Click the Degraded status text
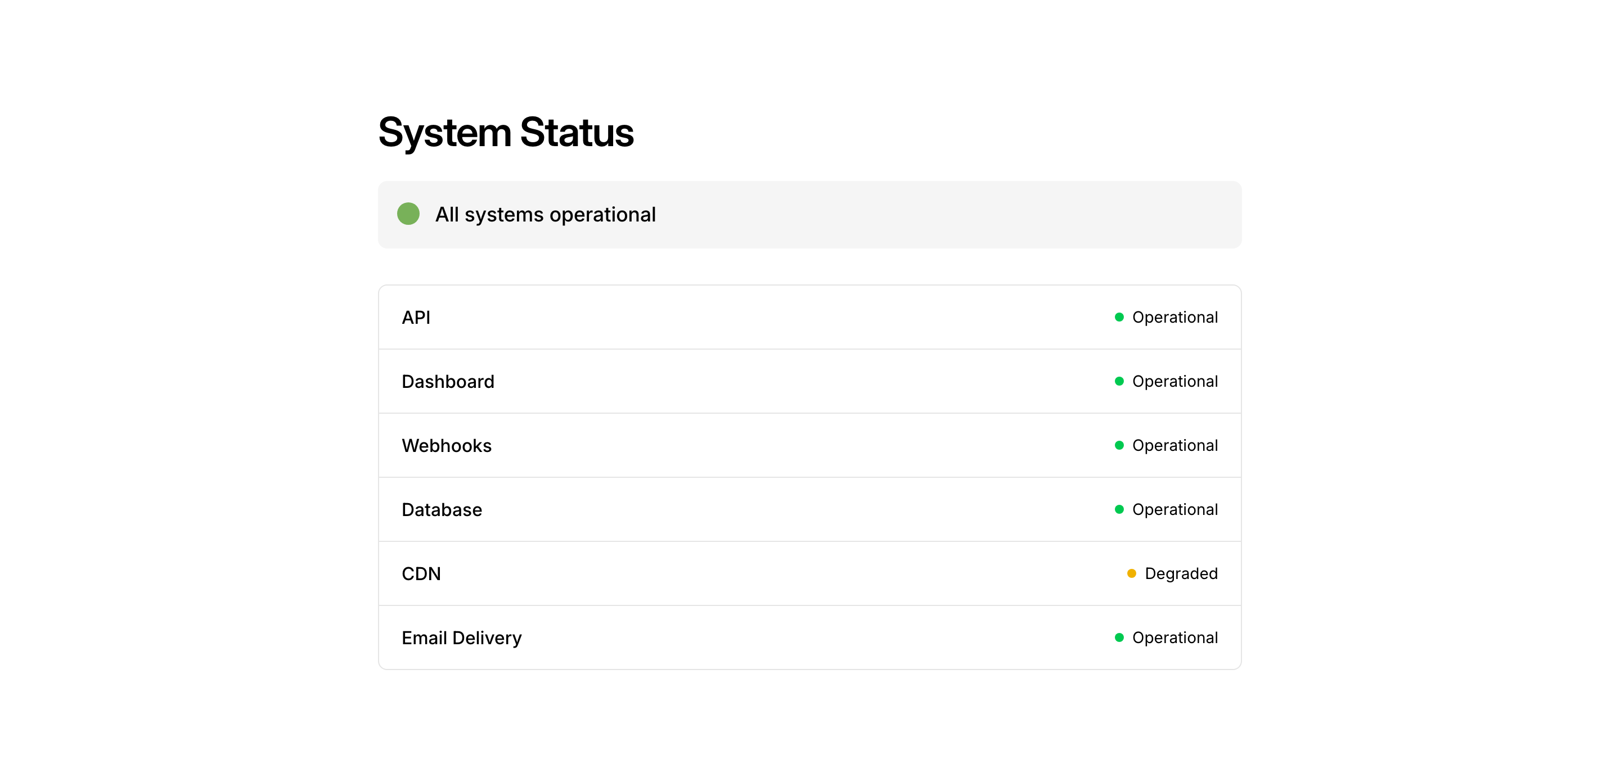1620x778 pixels. (1181, 574)
